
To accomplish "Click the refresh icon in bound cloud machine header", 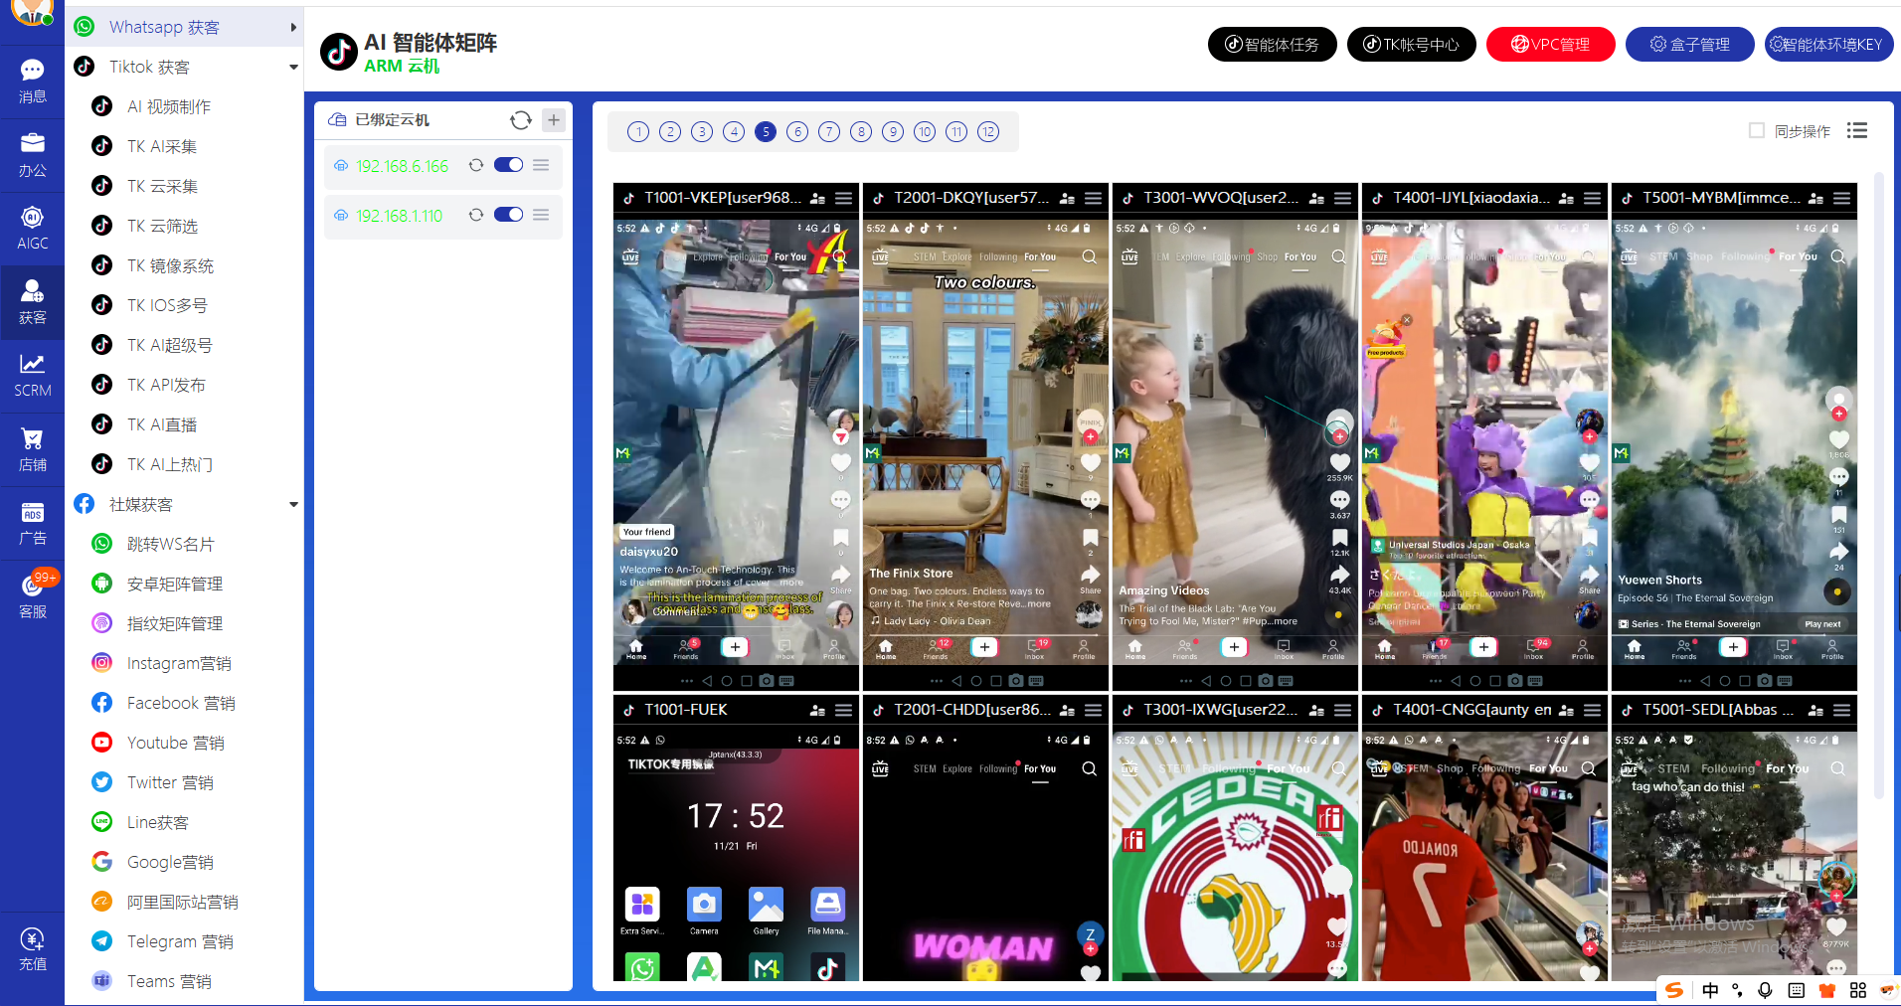I will click(521, 120).
